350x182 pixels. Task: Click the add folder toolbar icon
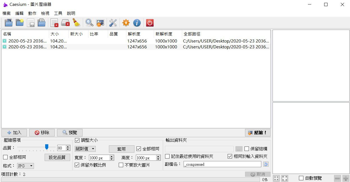(20, 23)
